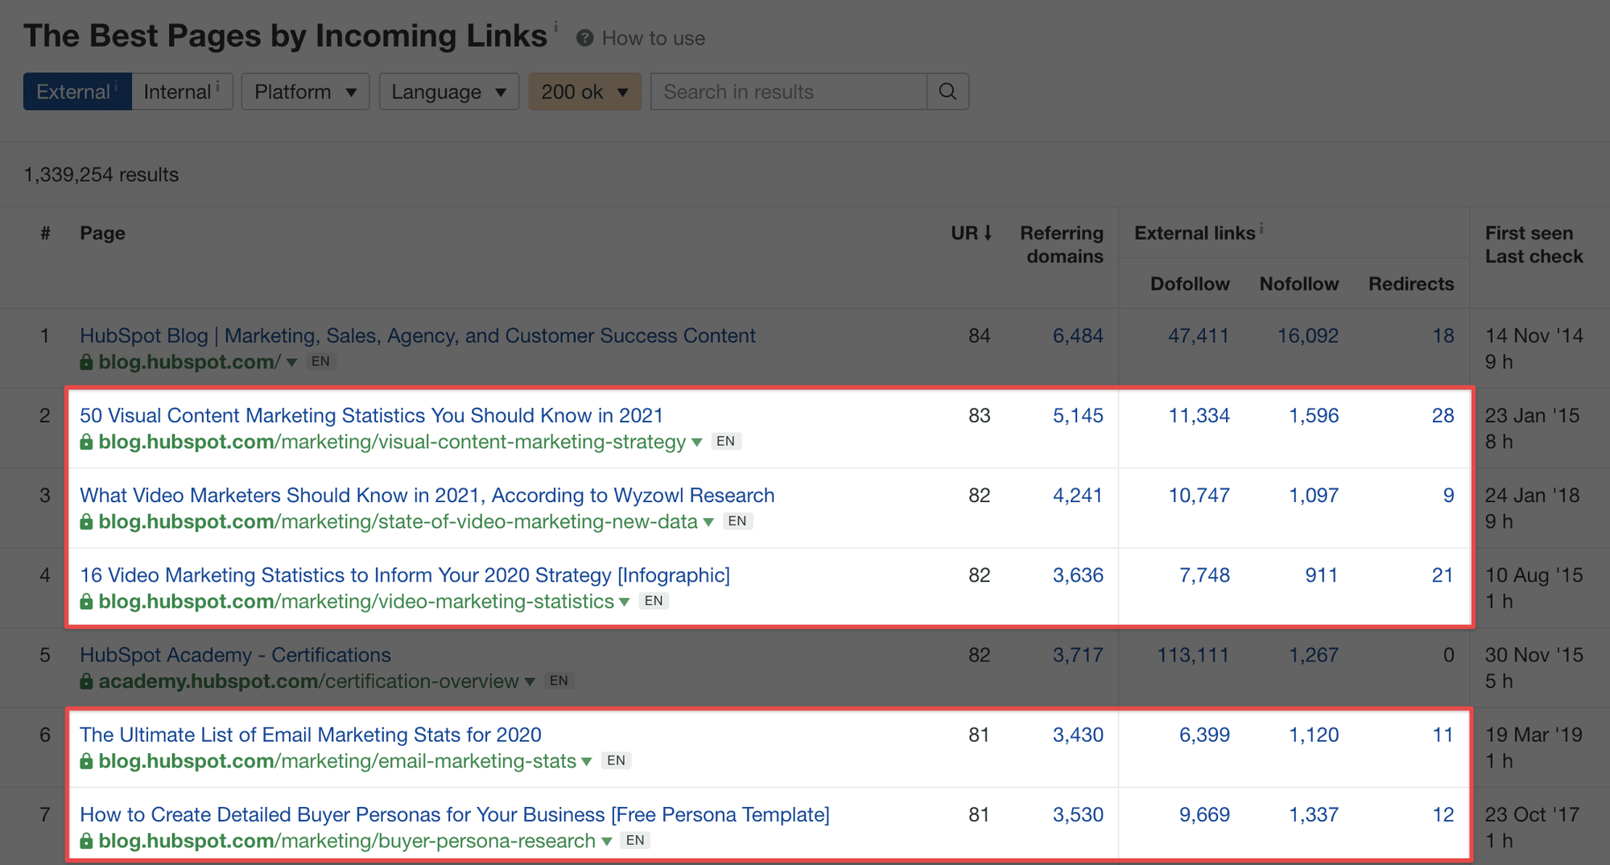Click lock icon for academy.hubspot.com certification URL

pos(86,682)
